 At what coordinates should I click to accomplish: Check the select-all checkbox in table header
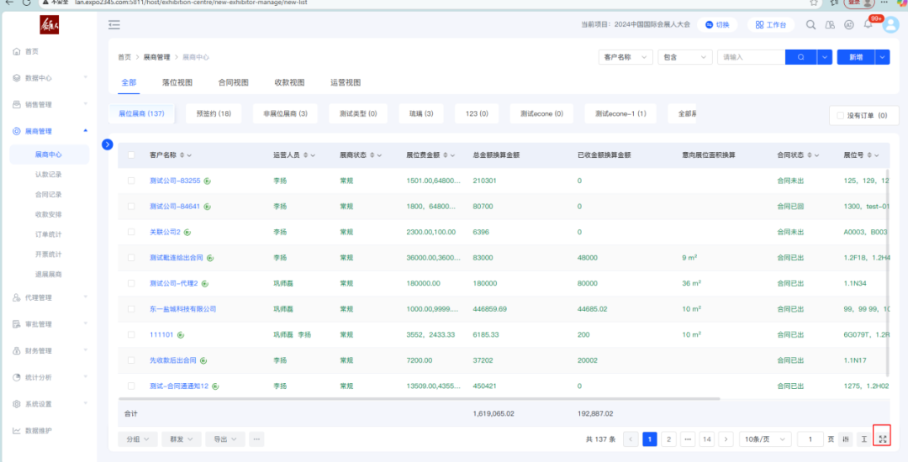coord(131,155)
